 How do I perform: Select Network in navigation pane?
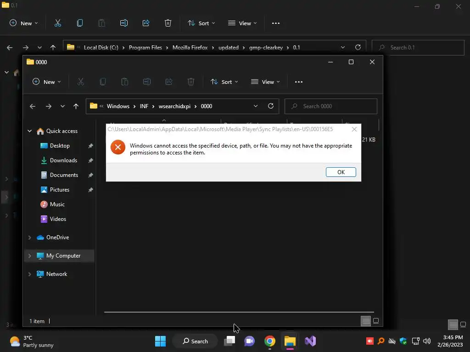pyautogui.click(x=56, y=274)
